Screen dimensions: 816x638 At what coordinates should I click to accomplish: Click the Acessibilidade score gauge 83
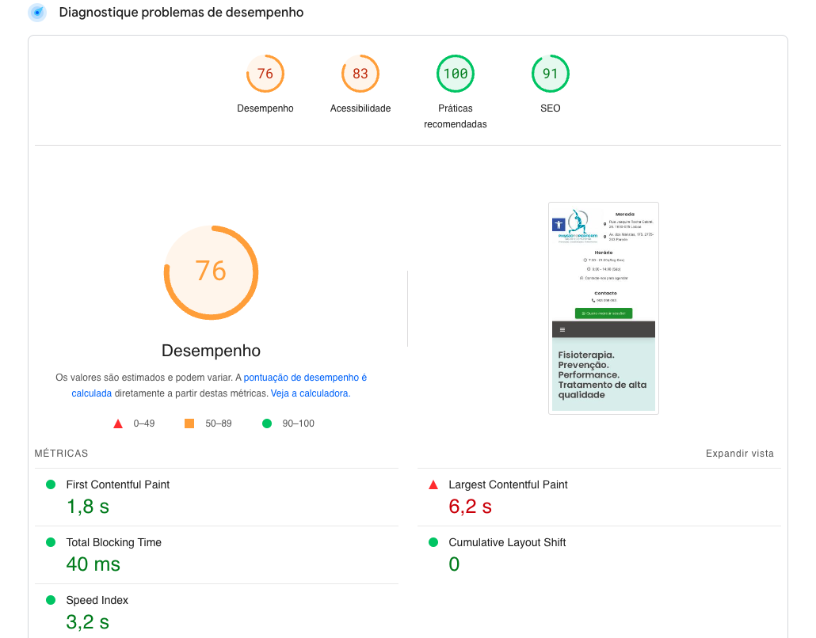click(x=360, y=74)
